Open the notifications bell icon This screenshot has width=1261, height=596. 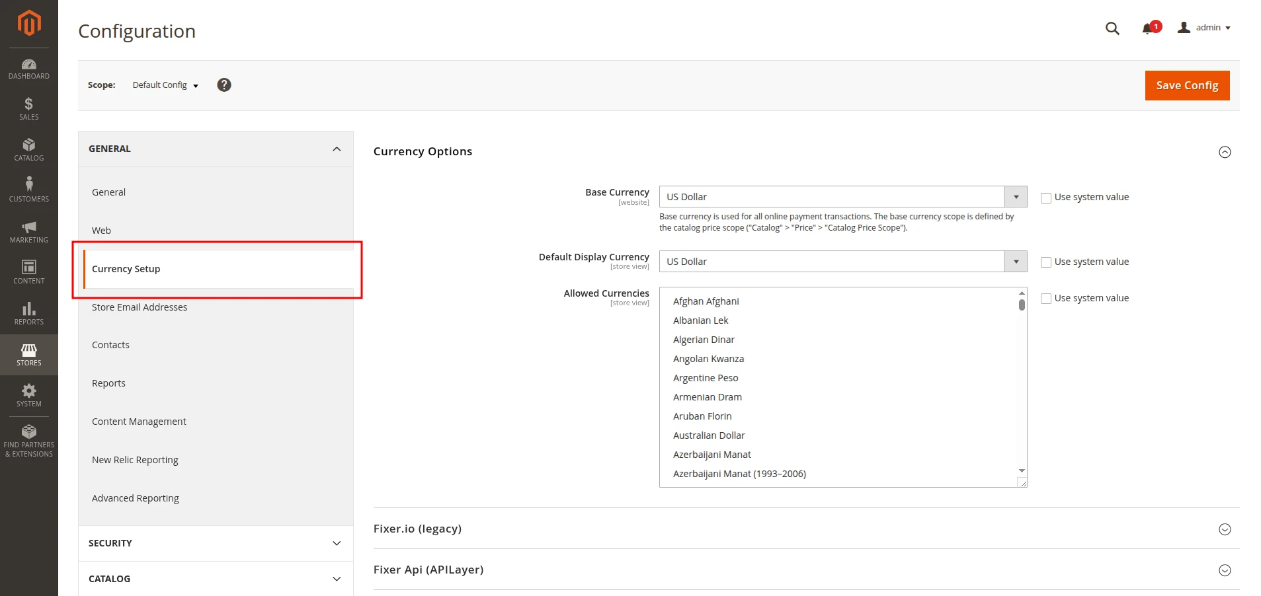click(1151, 28)
